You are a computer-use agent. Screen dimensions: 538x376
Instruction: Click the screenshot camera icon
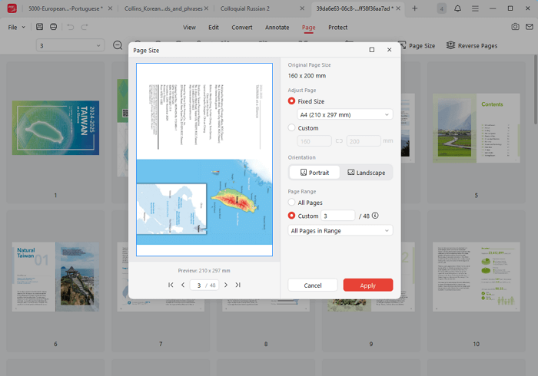point(515,27)
